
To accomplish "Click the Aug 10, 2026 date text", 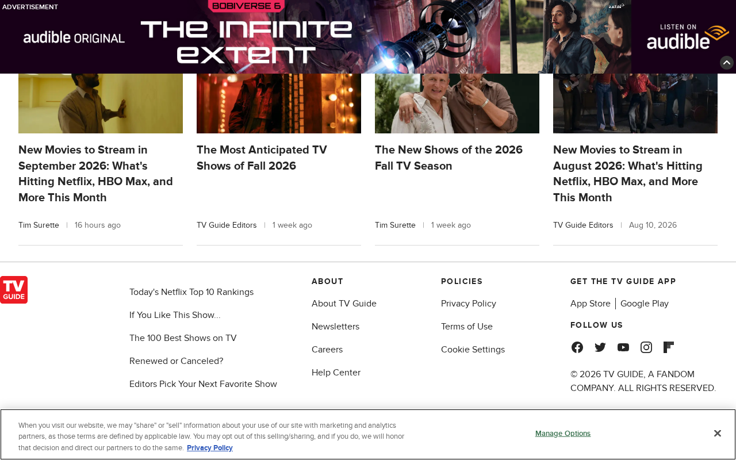I will click(x=653, y=225).
